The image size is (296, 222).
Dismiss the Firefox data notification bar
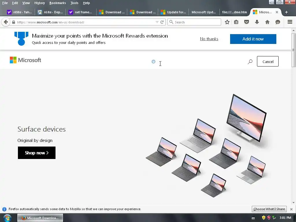(x=291, y=209)
